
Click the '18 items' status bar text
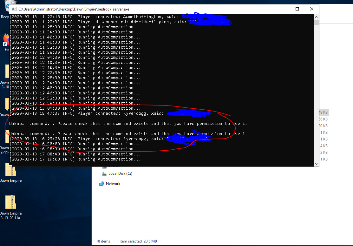point(103,241)
